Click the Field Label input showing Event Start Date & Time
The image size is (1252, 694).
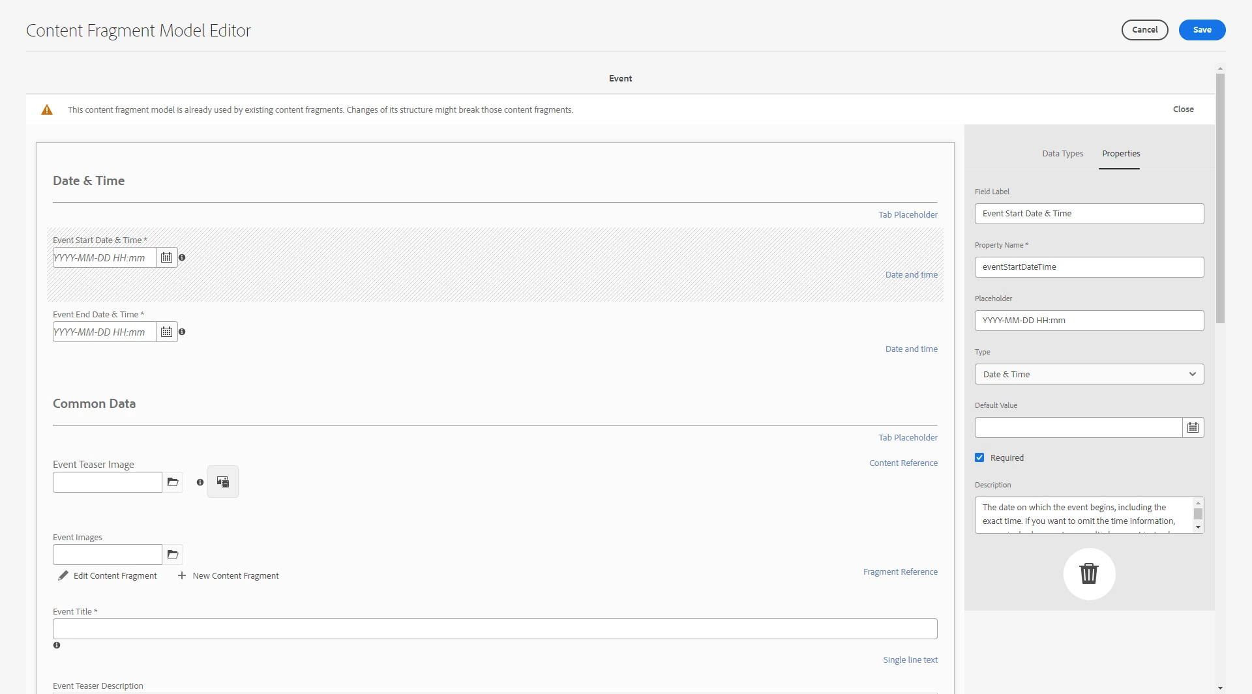1089,213
